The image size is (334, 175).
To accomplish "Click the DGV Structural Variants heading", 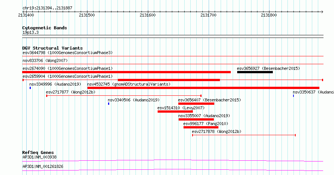I will (x=53, y=48).
